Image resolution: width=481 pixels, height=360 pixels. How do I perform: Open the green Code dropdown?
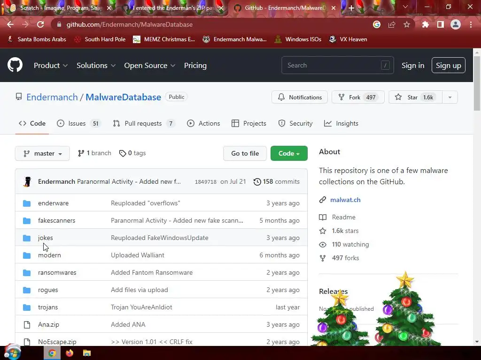[289, 153]
